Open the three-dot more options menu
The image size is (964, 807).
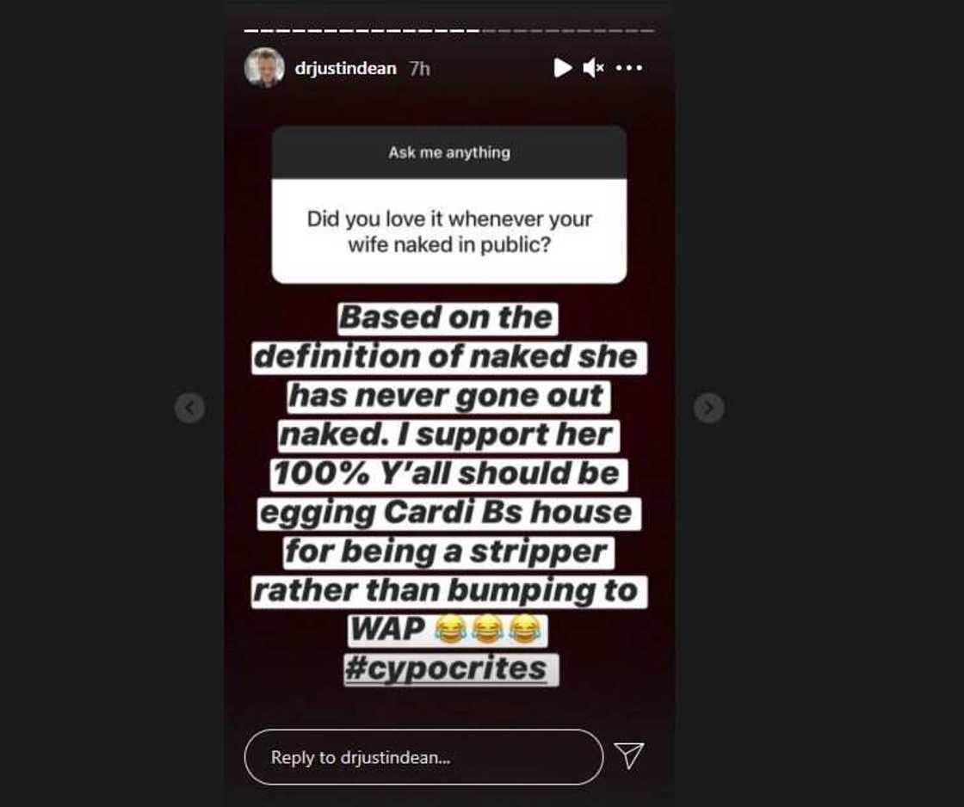(x=629, y=68)
